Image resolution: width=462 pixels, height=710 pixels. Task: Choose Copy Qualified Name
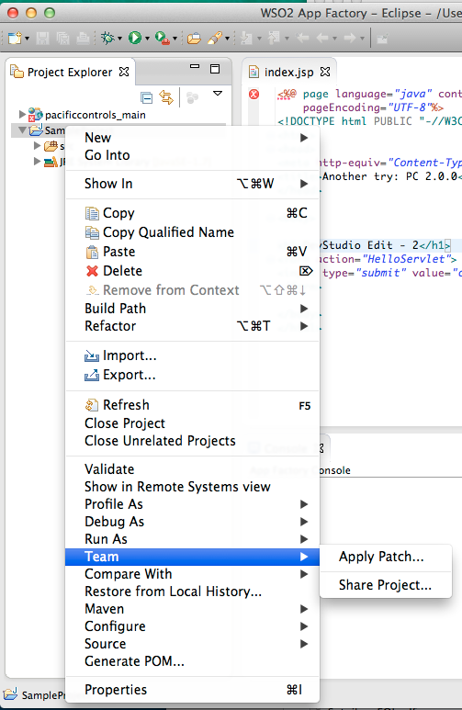(192, 232)
